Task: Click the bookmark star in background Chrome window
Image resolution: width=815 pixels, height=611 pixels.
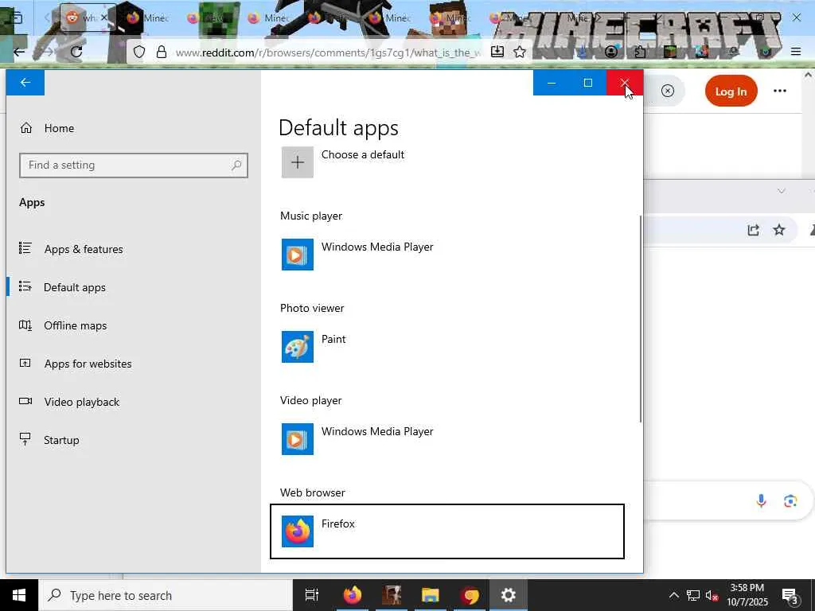Action: click(778, 230)
